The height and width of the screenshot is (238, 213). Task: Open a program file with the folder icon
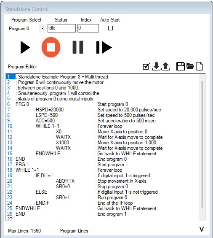click(x=190, y=66)
